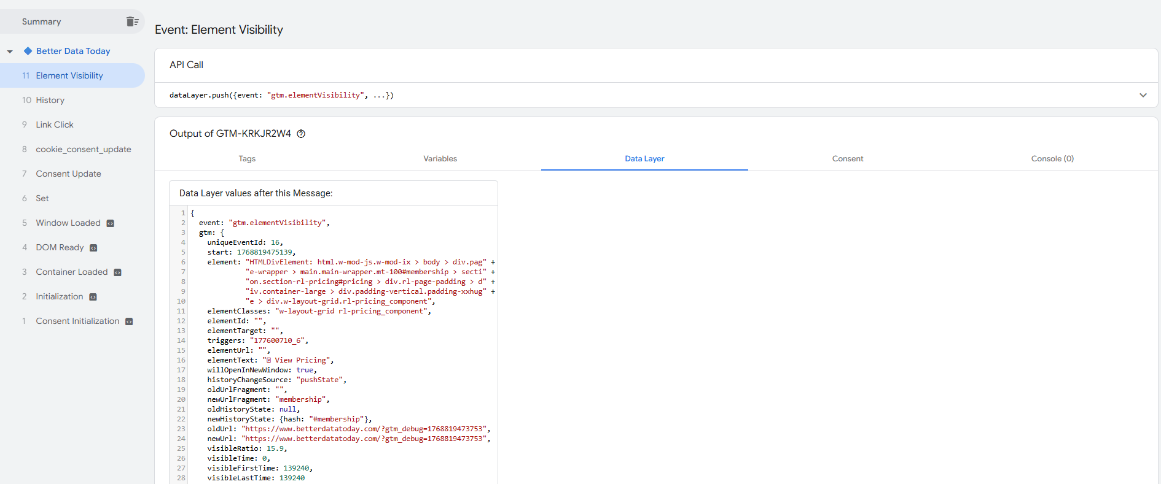Image resolution: width=1161 pixels, height=484 pixels.
Task: Go to the Consent tab
Action: (x=848, y=158)
